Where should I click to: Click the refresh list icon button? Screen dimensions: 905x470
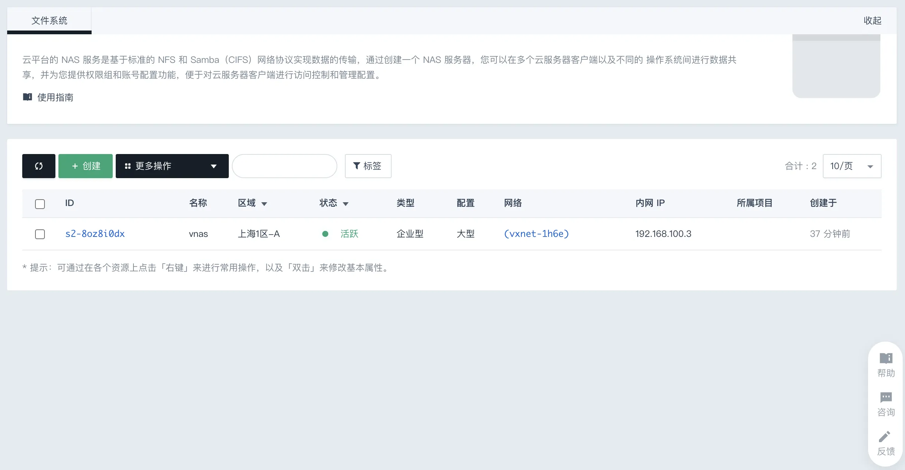click(x=39, y=166)
